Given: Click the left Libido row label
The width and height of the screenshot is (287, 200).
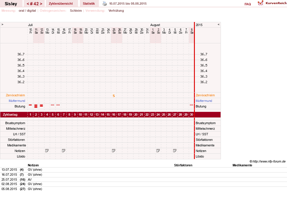Looking at the screenshot, I should [x=21, y=156].
